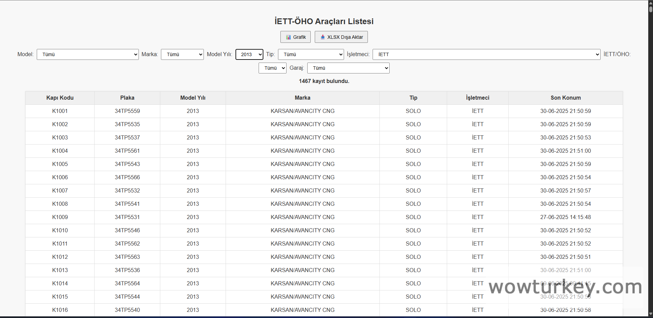Change the Model Yılı 2013 selection
Viewport: 653px width, 318px height.
(249, 54)
